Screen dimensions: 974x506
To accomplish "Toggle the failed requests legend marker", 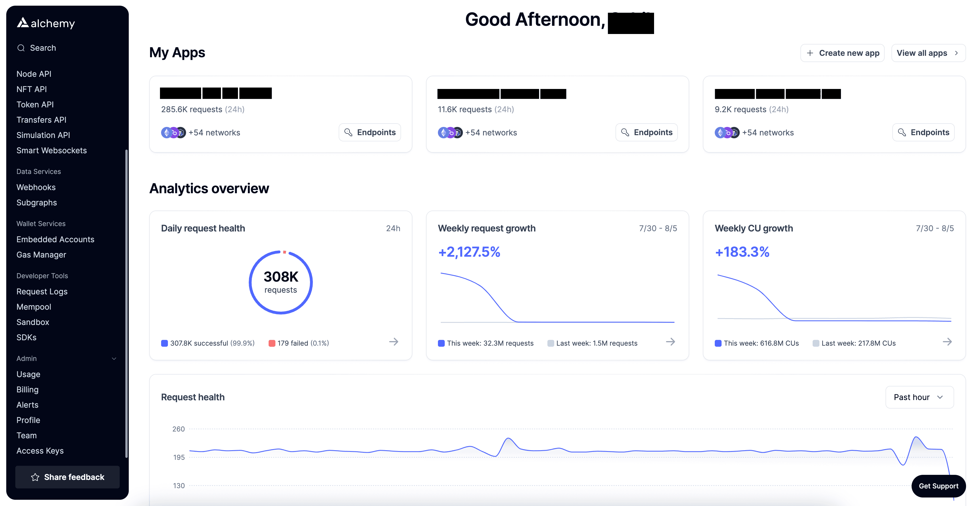I will [272, 343].
